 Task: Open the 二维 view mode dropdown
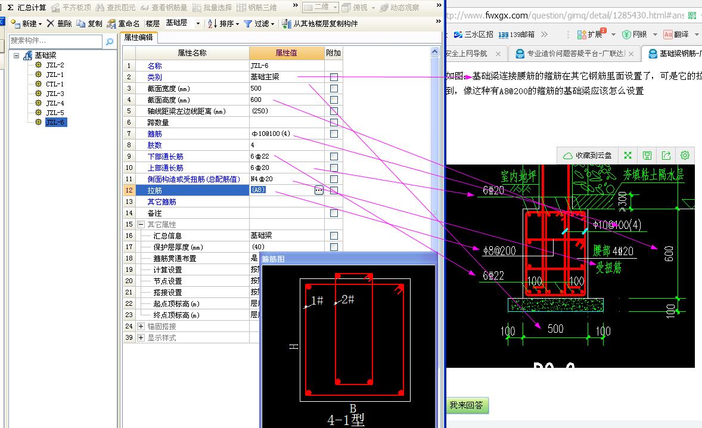335,8
